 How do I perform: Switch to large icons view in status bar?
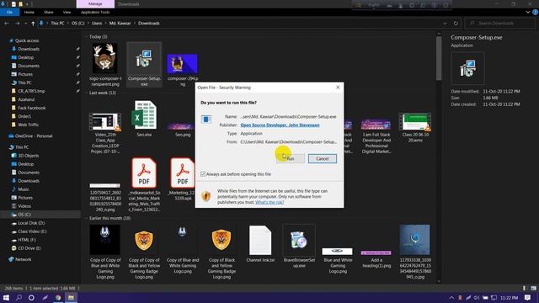(x=533, y=288)
